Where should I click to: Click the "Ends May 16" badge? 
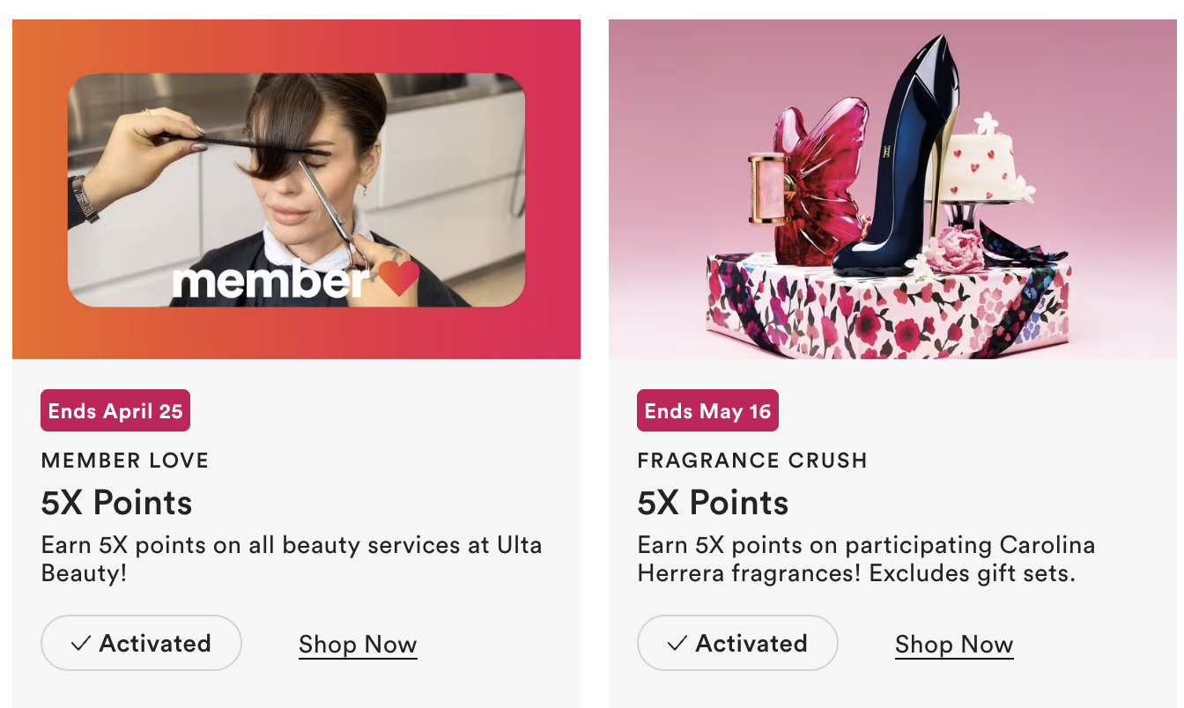click(x=707, y=411)
